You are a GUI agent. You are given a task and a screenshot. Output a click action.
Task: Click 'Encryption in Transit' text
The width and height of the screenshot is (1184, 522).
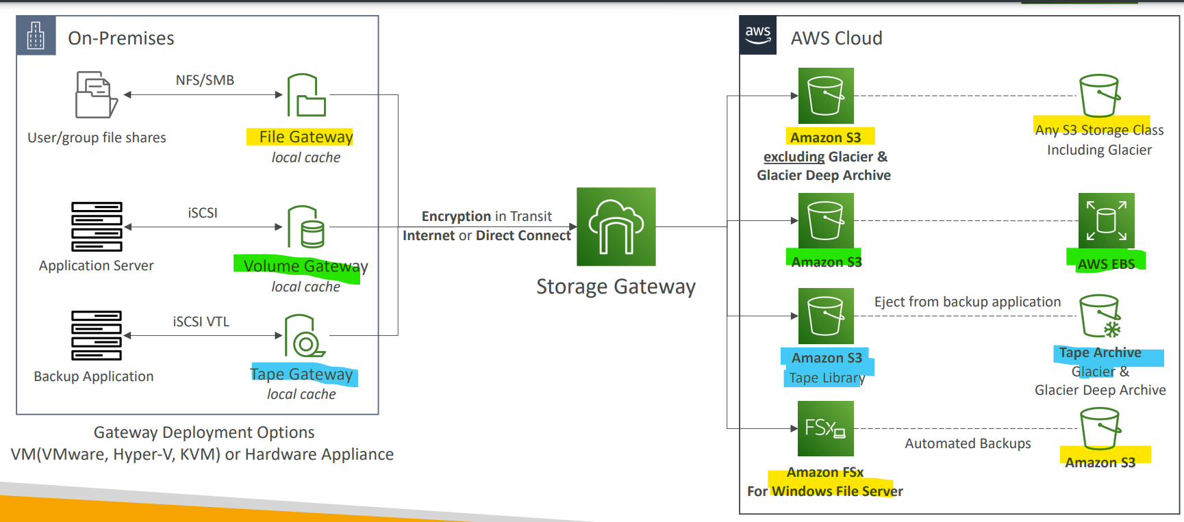coord(486,216)
